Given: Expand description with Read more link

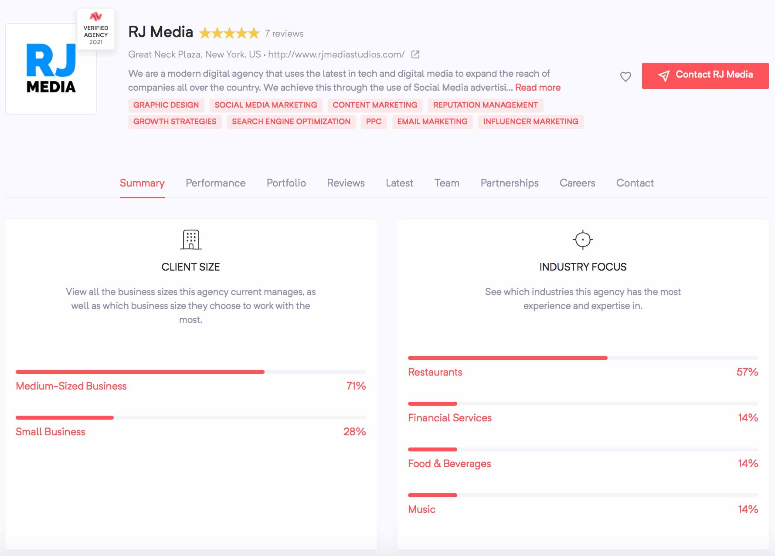Looking at the screenshot, I should tap(538, 87).
